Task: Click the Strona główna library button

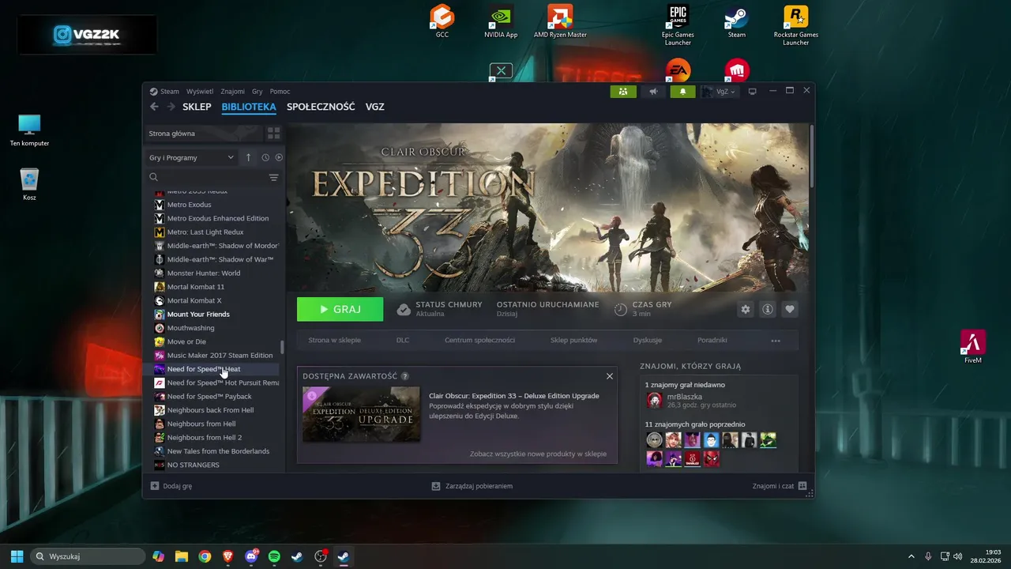Action: pos(204,134)
